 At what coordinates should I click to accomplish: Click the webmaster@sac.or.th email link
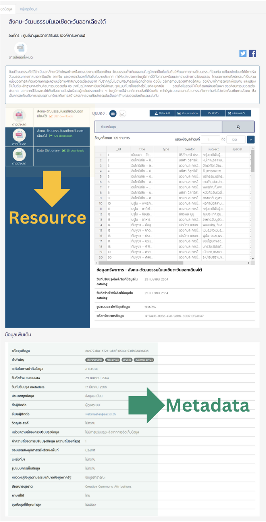pos(100,413)
